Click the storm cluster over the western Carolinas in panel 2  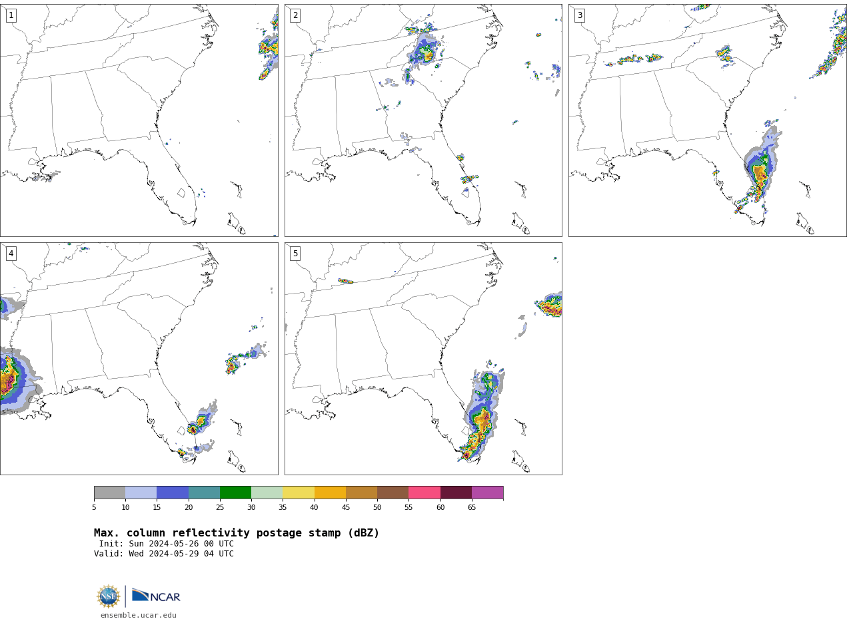pyautogui.click(x=425, y=51)
